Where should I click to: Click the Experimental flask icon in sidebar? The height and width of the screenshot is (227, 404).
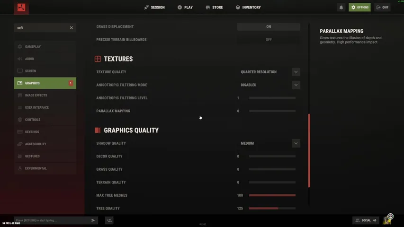pos(20,168)
